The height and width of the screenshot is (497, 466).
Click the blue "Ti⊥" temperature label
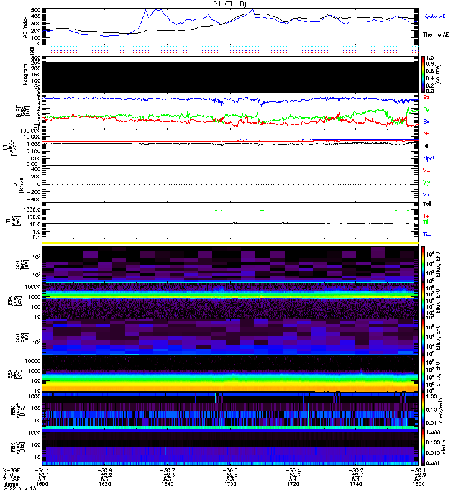pyautogui.click(x=427, y=234)
